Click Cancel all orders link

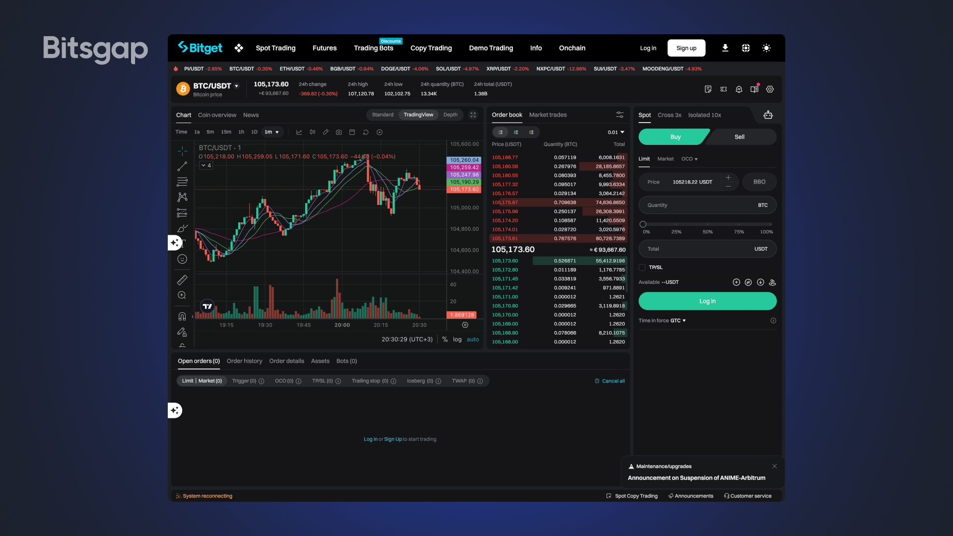tap(610, 381)
